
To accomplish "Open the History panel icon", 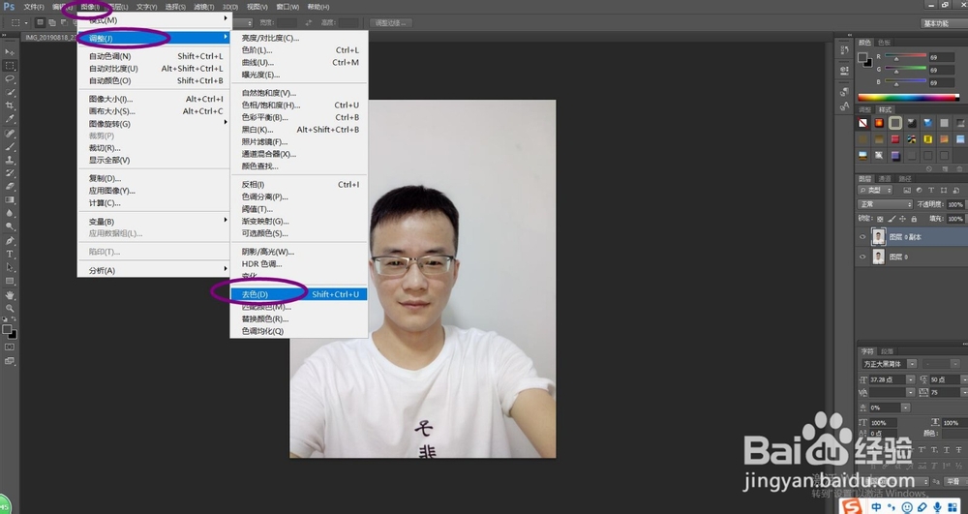I will tap(844, 50).
